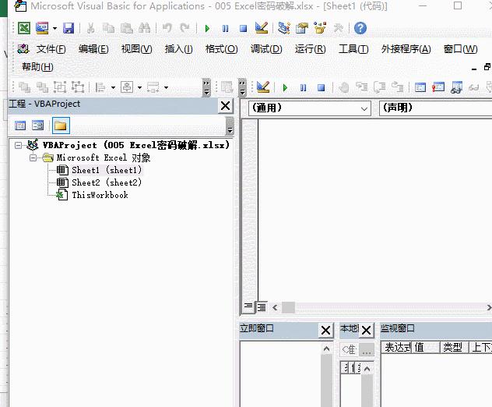Screen dimensions: 492x407
Task: Click the Paste clipboard icon
Action: click(x=126, y=28)
